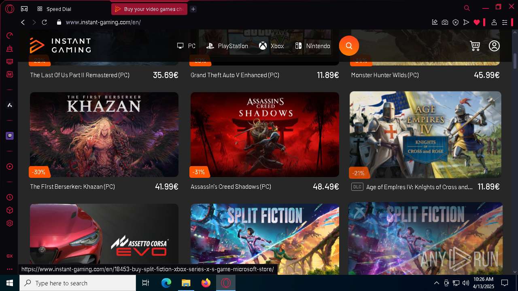
Task: Open Extensions cube in the sidebar
Action: click(10, 210)
